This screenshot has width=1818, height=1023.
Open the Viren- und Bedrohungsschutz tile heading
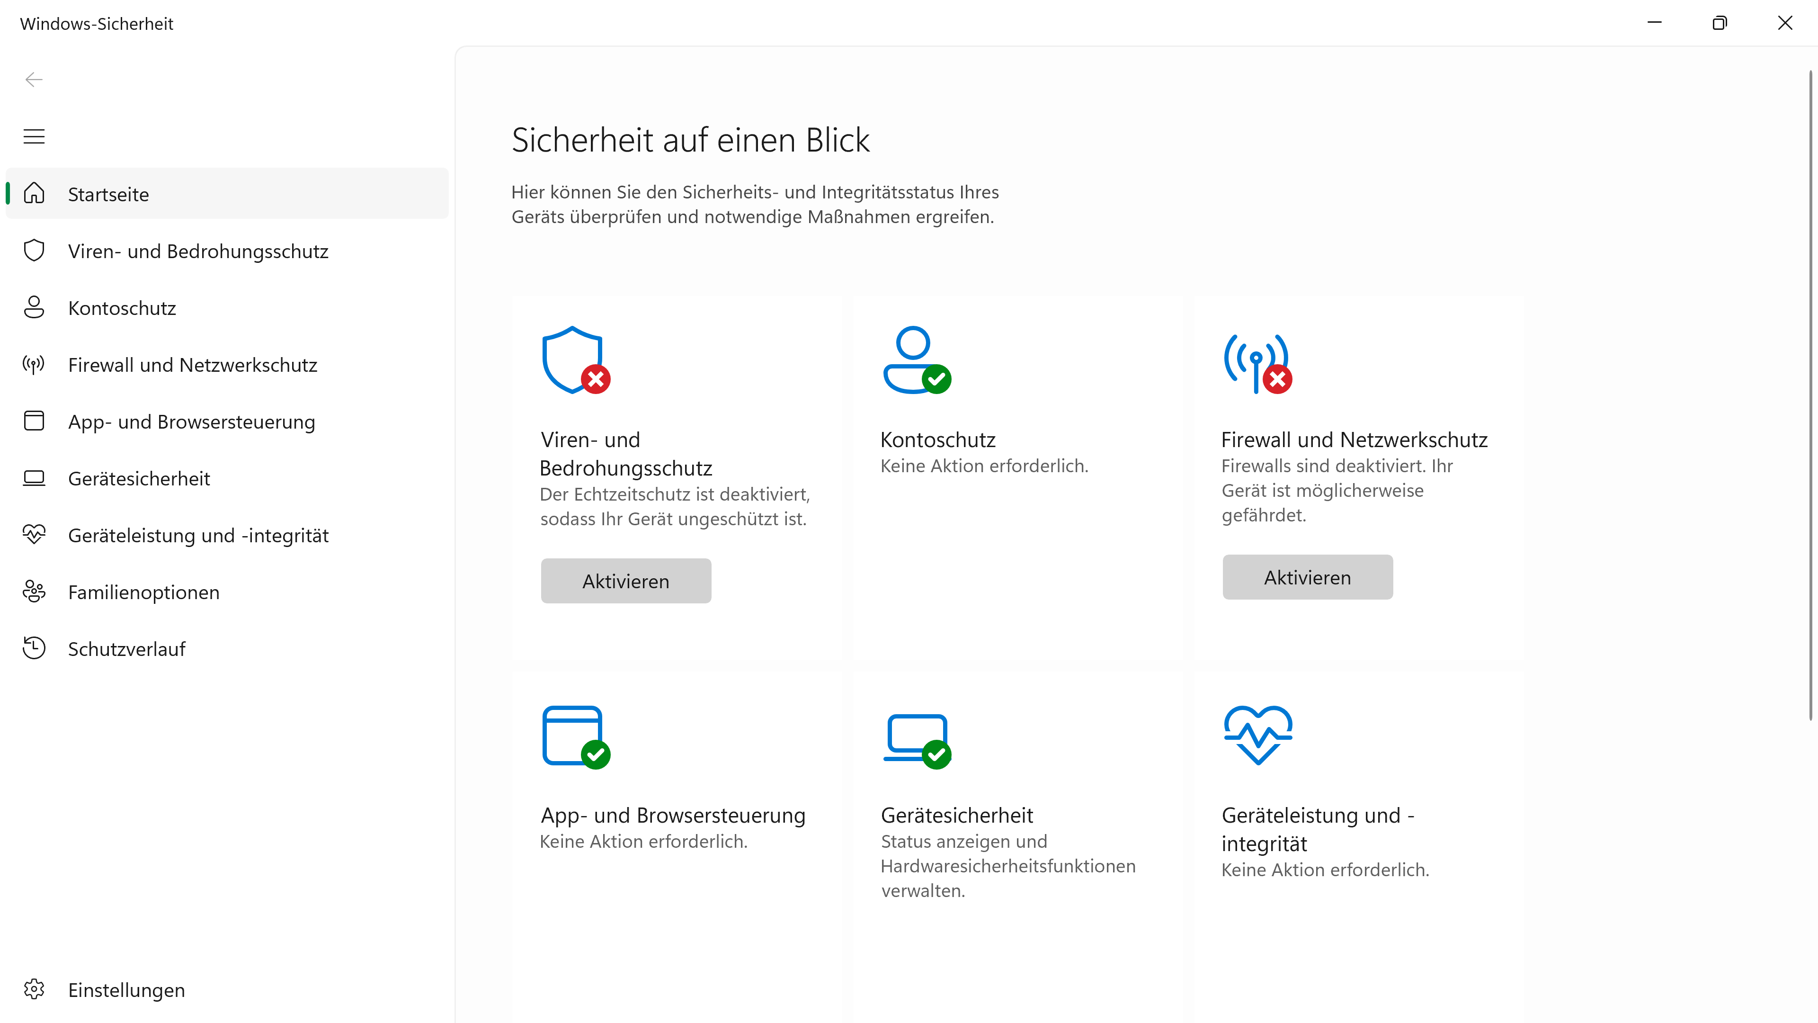(625, 453)
